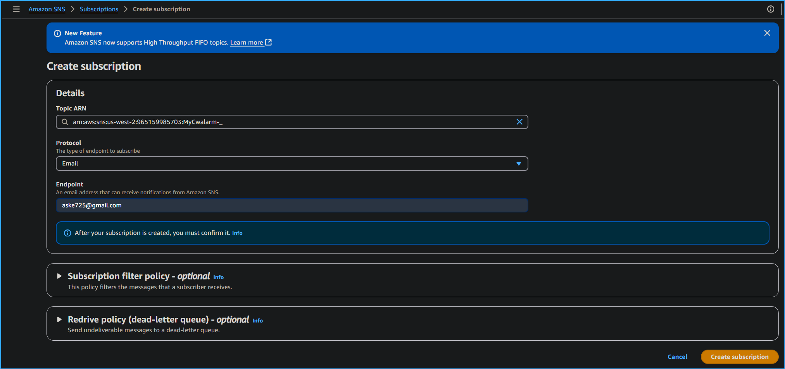Expand the Subscription filter policy section
This screenshot has height=369, width=785.
59,276
